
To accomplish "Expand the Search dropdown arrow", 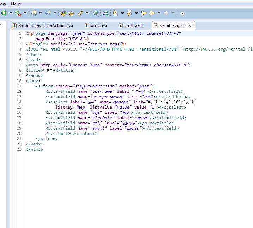I will click(x=87, y=13).
